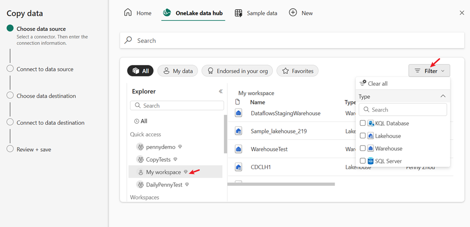
Task: Click the CDCLH1 lakehouse icon
Action: tap(239, 167)
